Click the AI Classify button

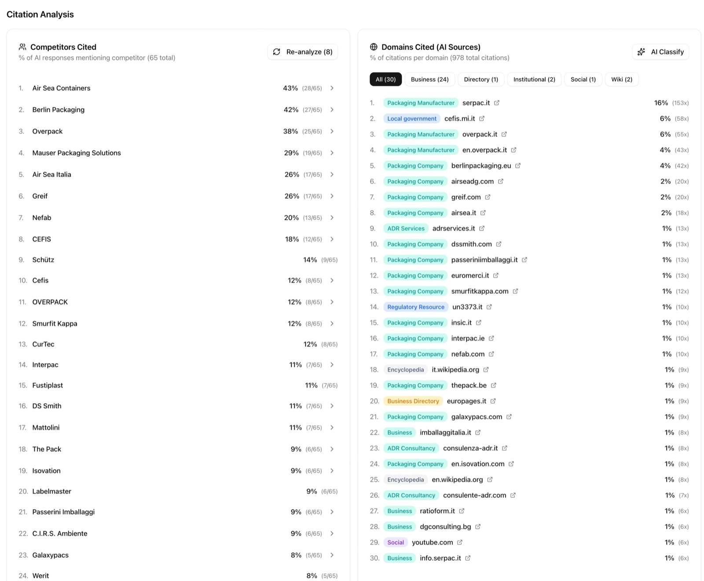[660, 52]
